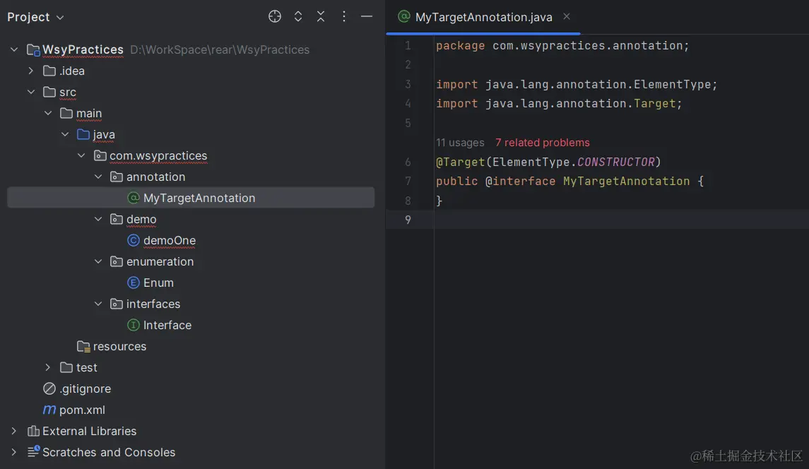Screen dimensions: 809x469
Task: Open the Enum file in tree
Action: click(x=158, y=283)
